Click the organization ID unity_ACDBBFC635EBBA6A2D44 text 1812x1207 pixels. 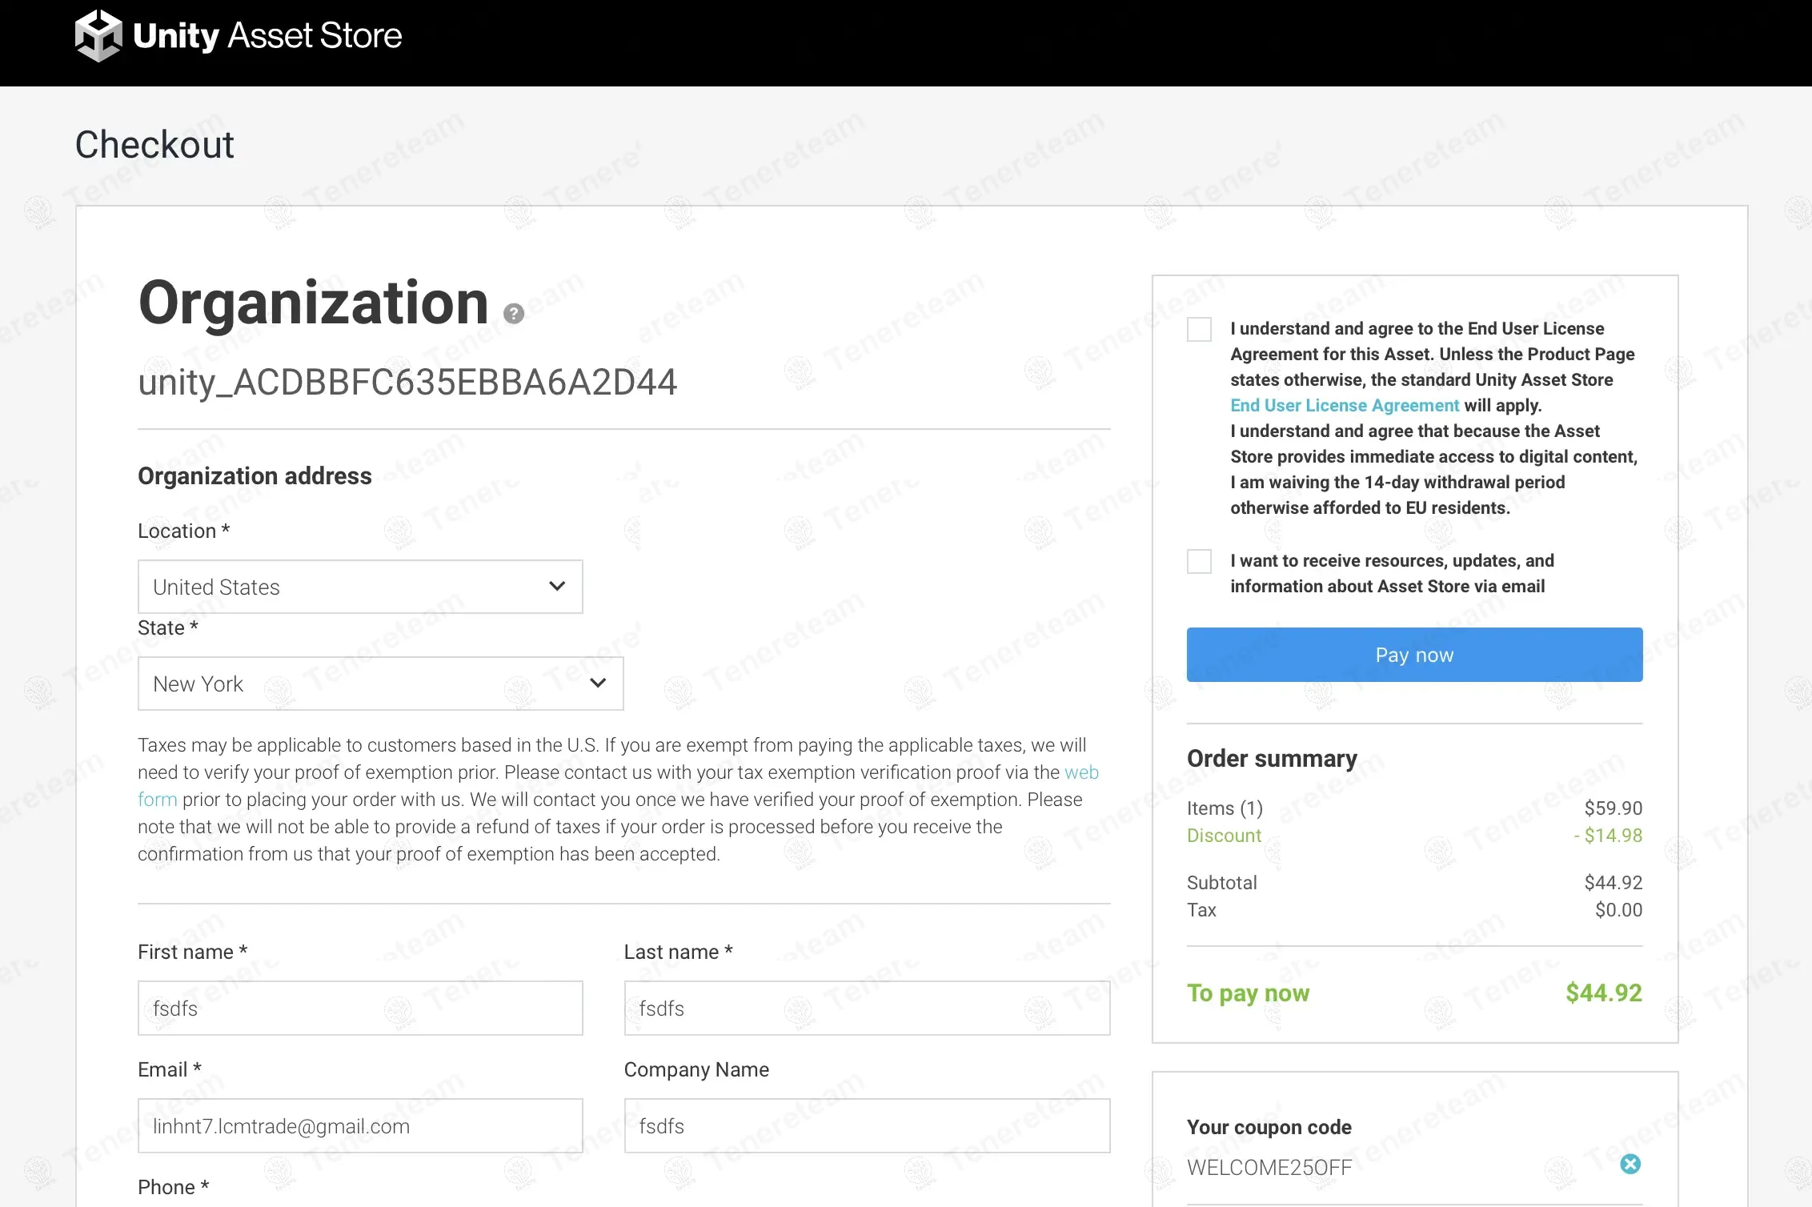click(x=407, y=383)
